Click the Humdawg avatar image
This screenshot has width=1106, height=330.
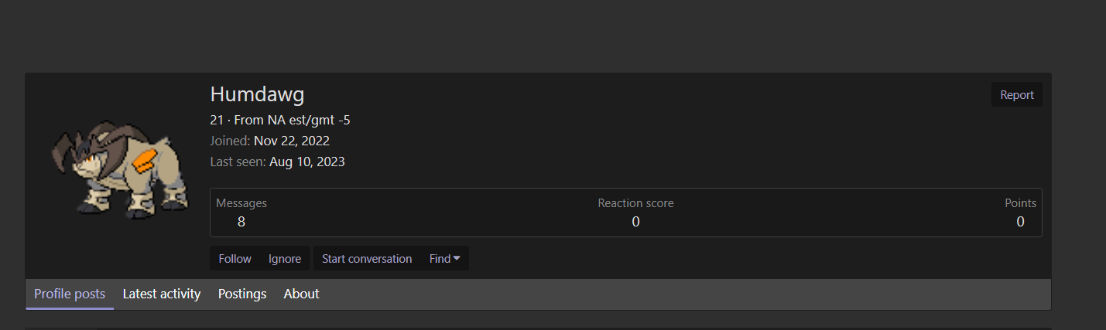pyautogui.click(x=118, y=167)
